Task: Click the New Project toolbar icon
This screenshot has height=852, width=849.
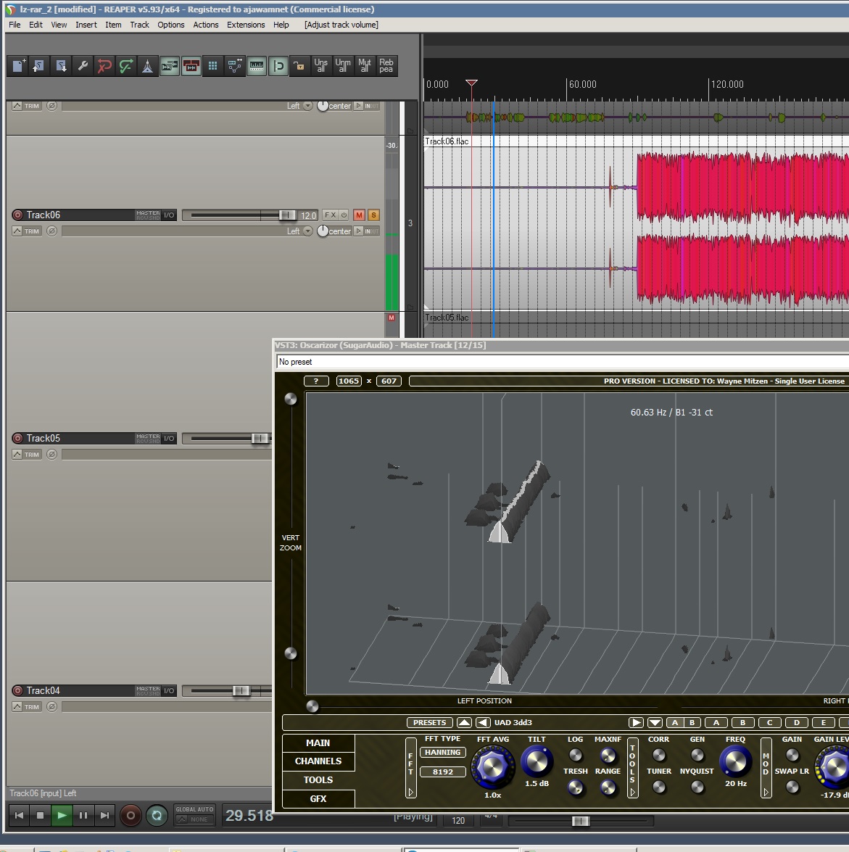Action: (18, 66)
